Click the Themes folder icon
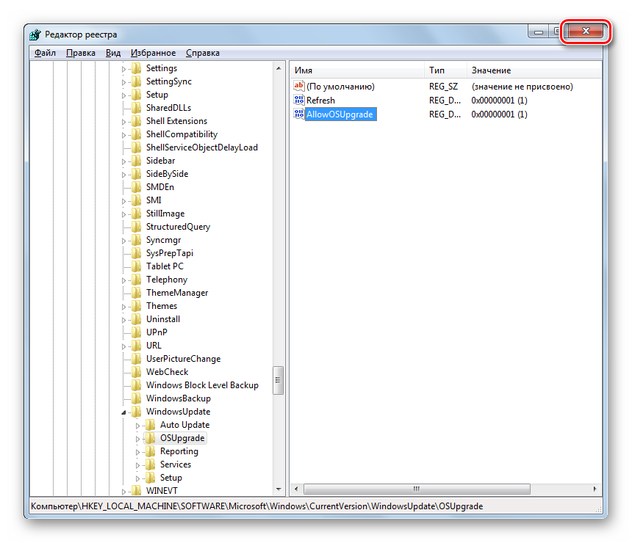The height and width of the screenshot is (543, 632). pos(137,306)
